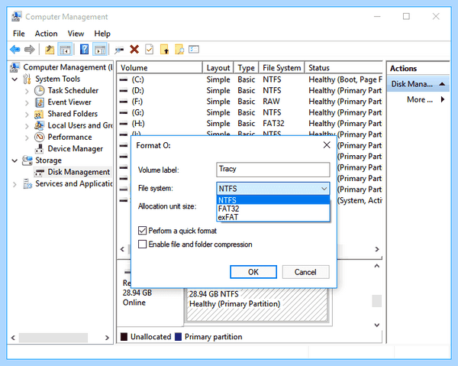Viewport: 458px width, 366px height.
Task: Confirm format with OK button
Action: 253,272
